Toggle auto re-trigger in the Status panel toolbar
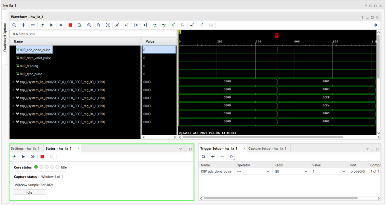The image size is (386, 205). [14, 156]
